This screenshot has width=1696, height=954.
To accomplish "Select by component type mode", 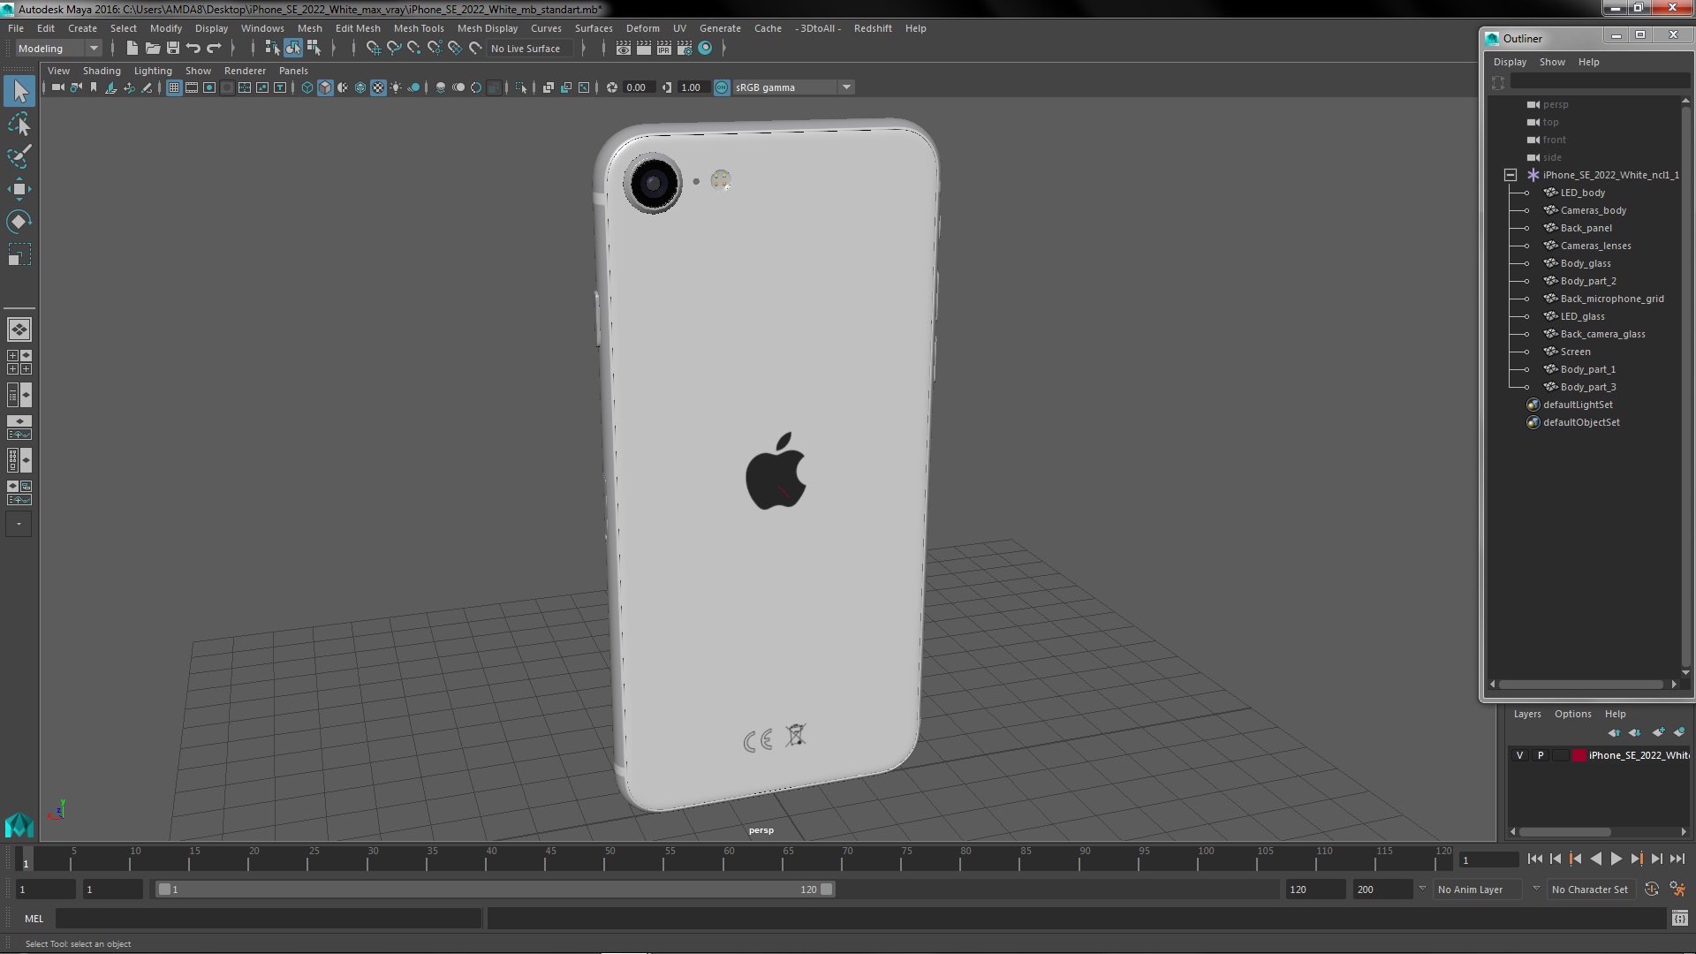I will (x=314, y=49).
